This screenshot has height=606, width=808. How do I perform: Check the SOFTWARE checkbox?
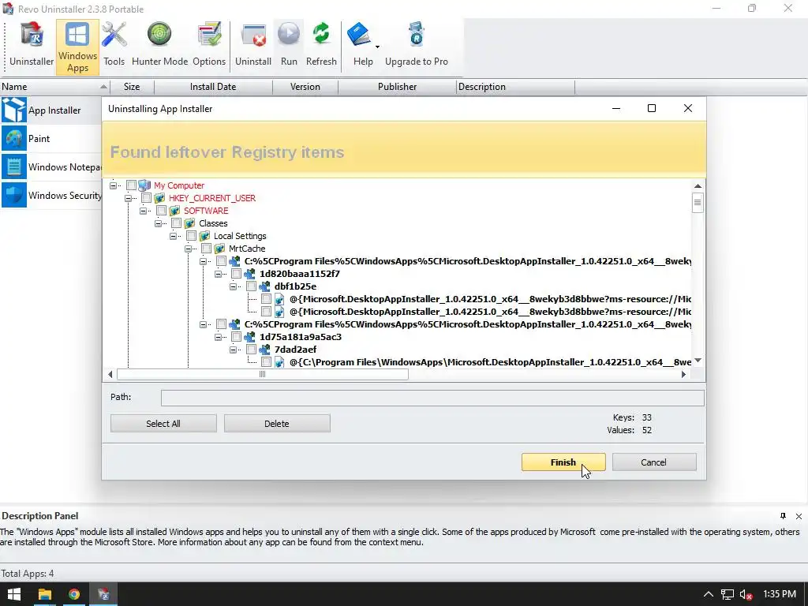161,211
